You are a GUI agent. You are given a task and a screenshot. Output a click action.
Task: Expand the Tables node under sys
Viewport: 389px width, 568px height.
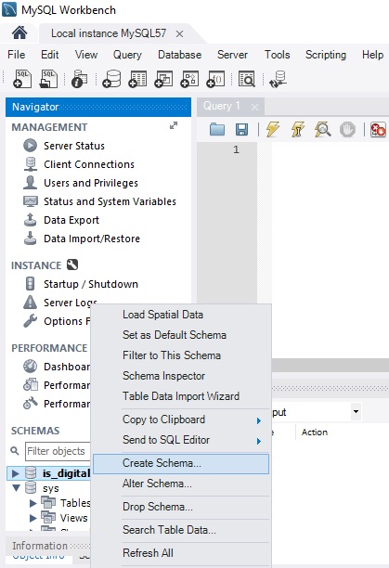point(32,503)
